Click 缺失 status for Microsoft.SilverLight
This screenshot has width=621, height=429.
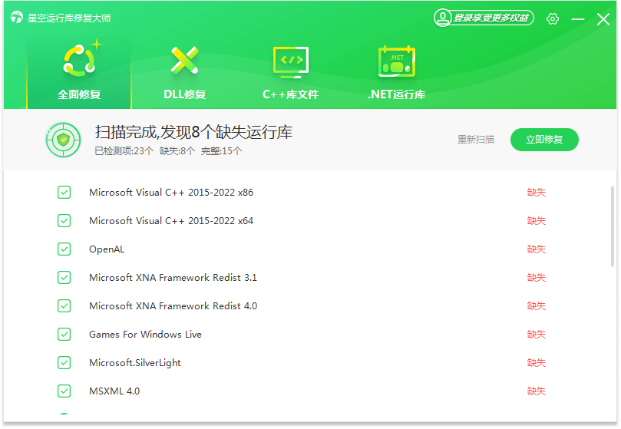click(536, 363)
